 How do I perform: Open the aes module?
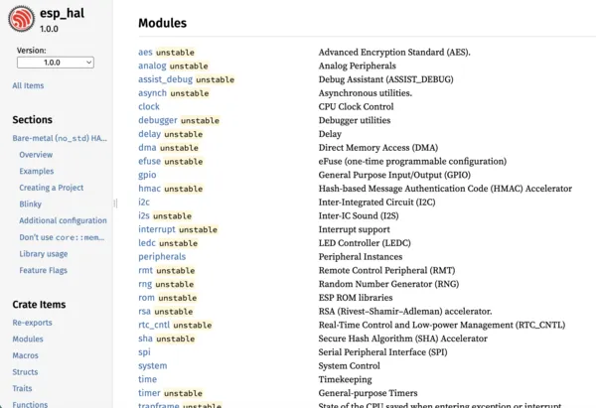coord(145,52)
